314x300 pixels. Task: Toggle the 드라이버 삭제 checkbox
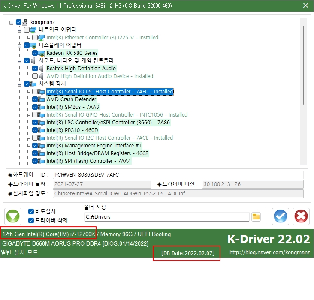point(31,220)
